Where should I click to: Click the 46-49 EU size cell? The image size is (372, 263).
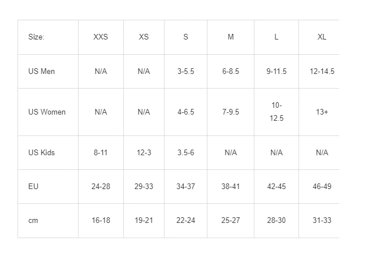pos(322,186)
